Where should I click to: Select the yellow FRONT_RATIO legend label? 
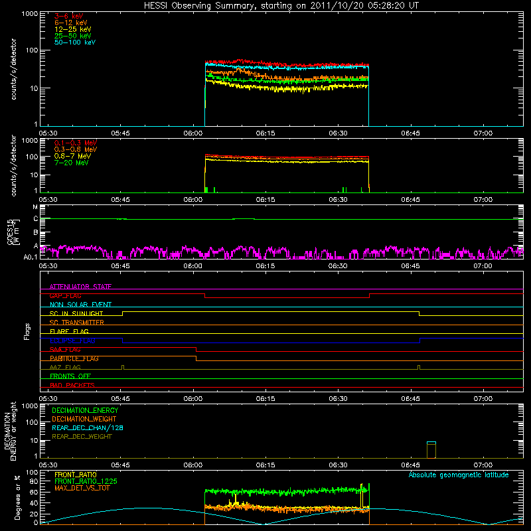click(76, 475)
